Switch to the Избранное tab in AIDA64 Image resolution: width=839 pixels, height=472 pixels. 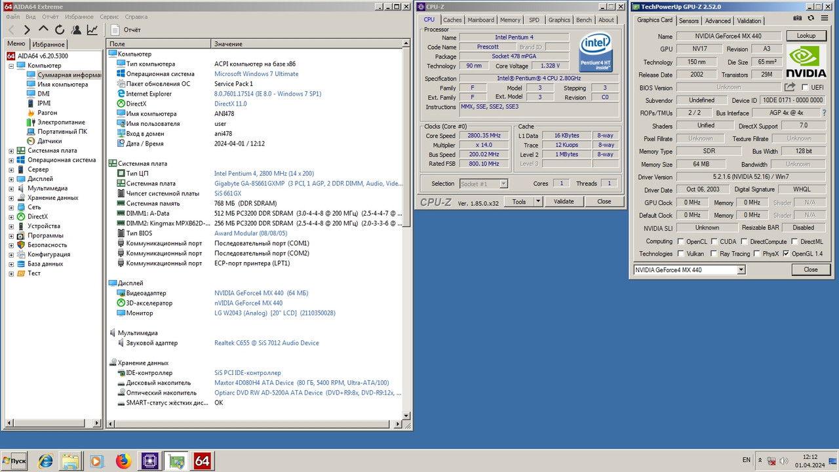pos(49,45)
